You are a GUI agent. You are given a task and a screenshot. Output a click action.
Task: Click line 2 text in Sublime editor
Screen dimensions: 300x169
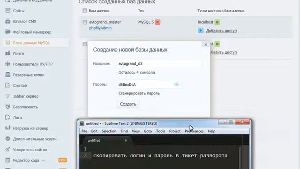point(160,155)
